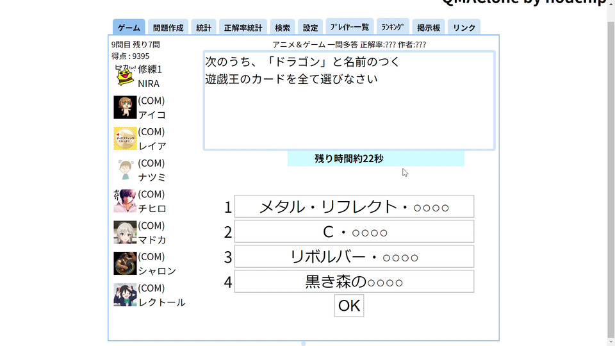Click the 9問目 残り7問 progress text
Image resolution: width=615 pixels, height=346 pixels.
point(136,44)
